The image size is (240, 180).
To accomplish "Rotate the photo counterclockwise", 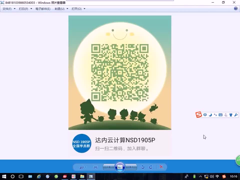I will pos(143,167).
